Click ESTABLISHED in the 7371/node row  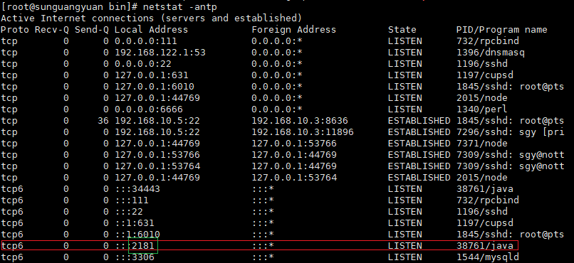click(x=419, y=143)
